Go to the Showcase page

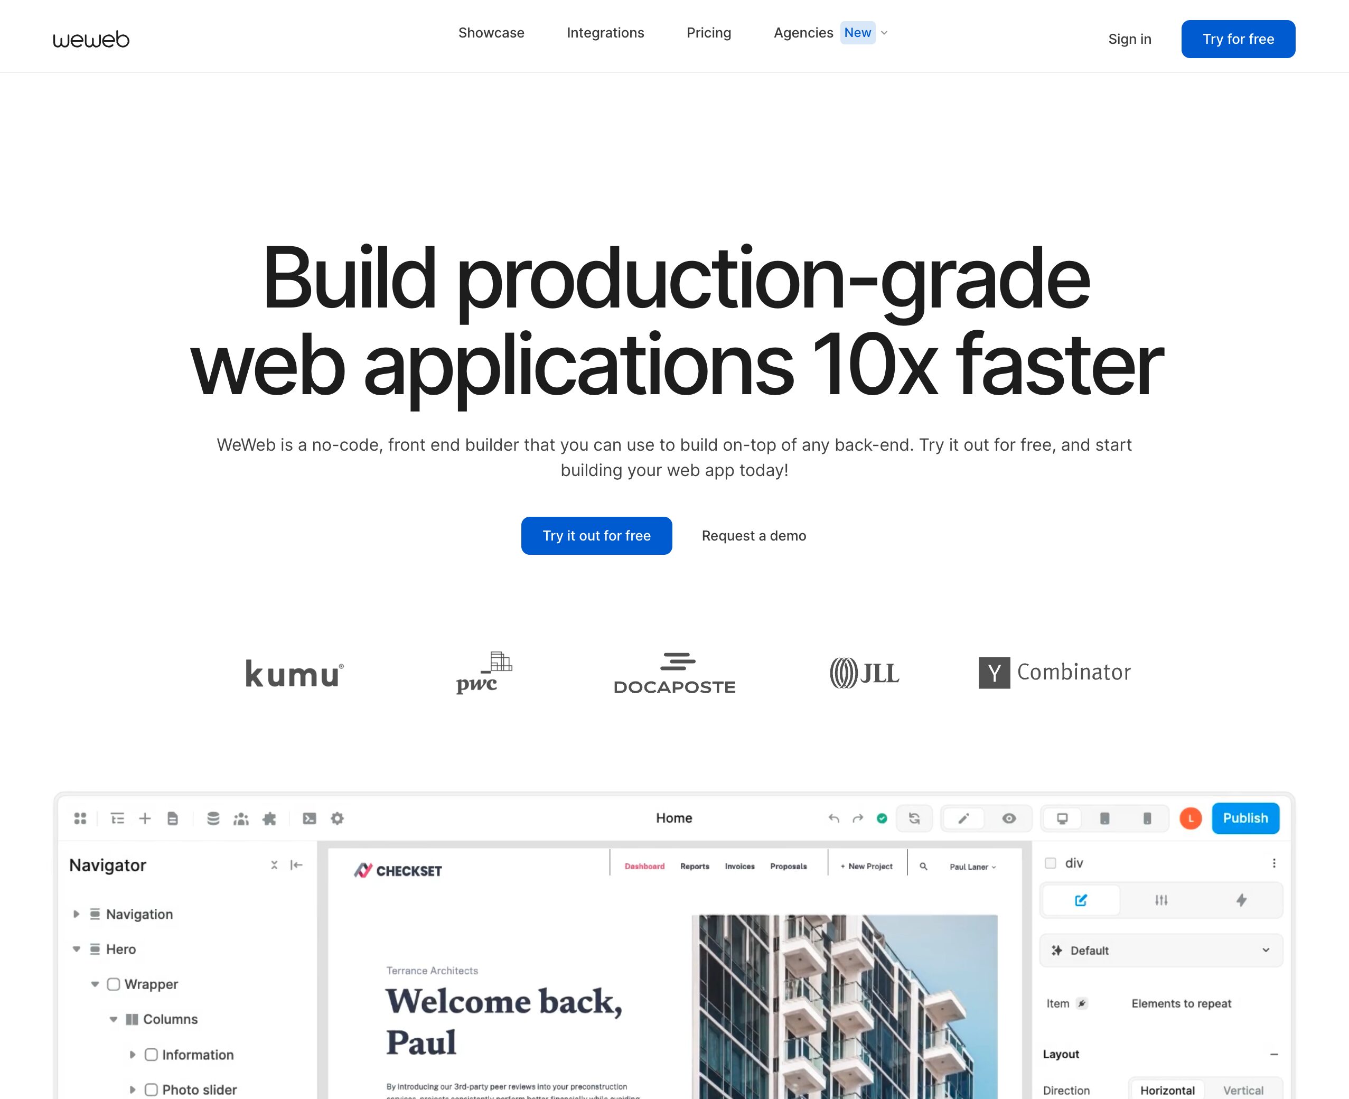[491, 33]
